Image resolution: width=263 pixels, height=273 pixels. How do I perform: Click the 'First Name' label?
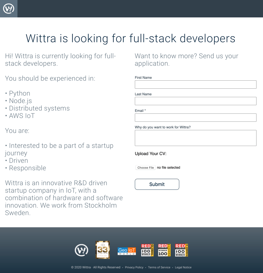pos(143,77)
